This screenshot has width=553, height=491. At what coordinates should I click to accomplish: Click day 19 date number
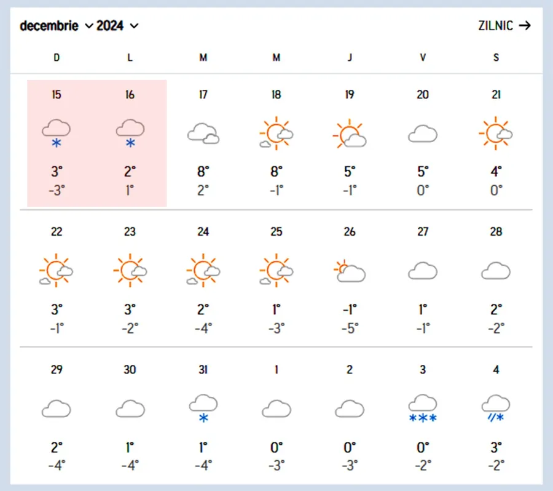[350, 95]
